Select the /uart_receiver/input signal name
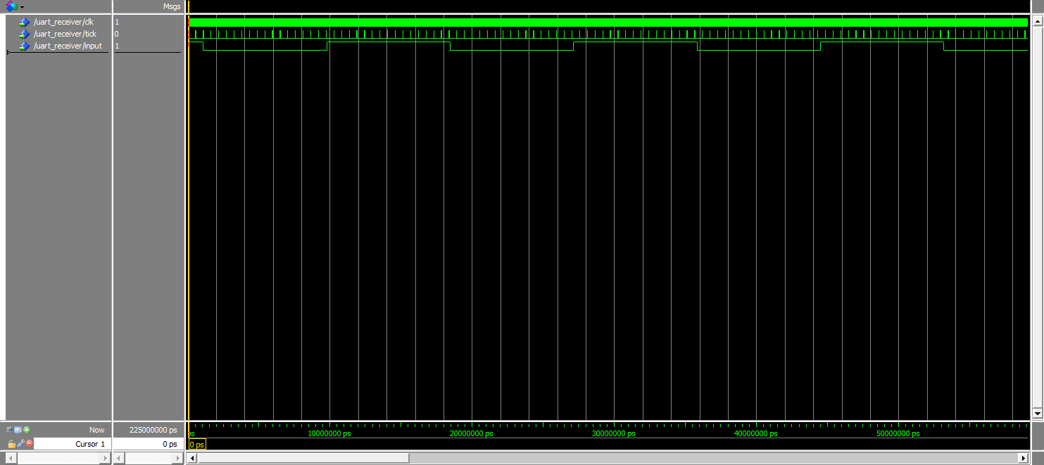Viewport: 1044px width, 465px height. [x=68, y=46]
